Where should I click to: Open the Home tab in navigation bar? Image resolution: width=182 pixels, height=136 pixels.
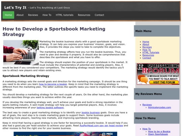tap(8, 15)
